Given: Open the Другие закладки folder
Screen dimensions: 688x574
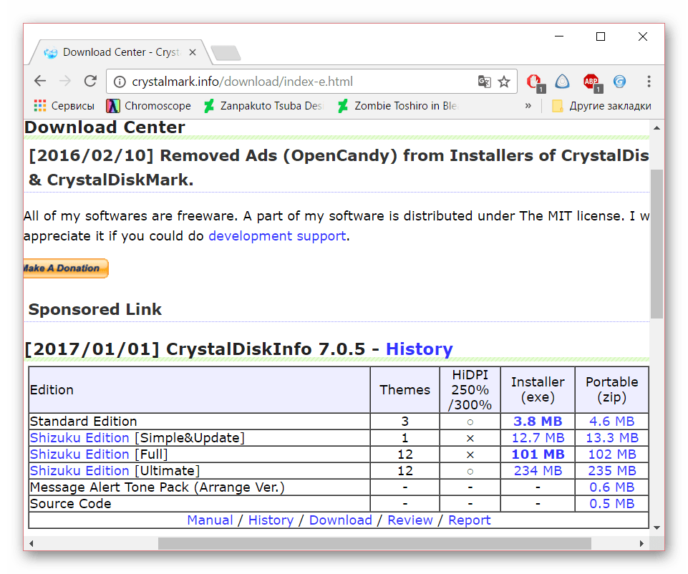Looking at the screenshot, I should coord(601,106).
